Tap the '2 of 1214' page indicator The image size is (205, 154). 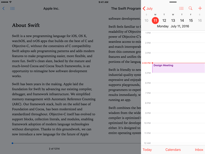[54, 149]
